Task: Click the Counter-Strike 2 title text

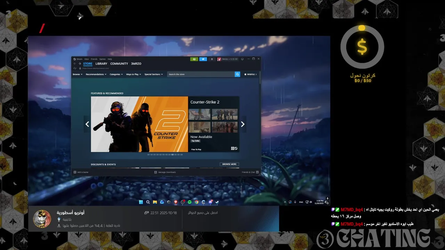Action: click(205, 102)
